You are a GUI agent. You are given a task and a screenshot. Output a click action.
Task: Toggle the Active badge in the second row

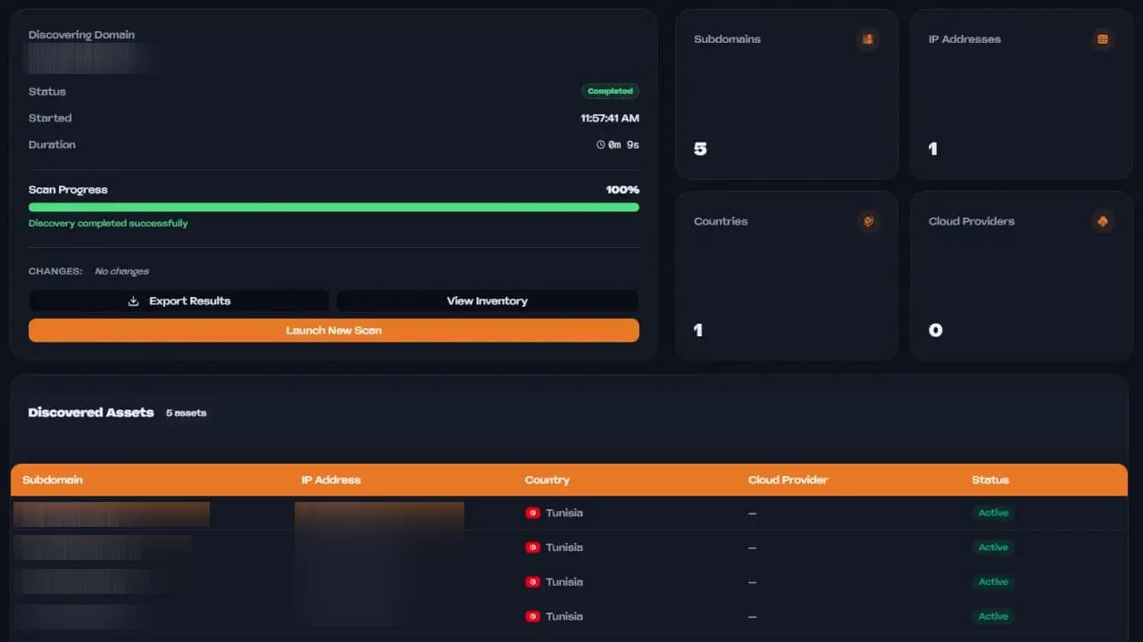click(993, 547)
